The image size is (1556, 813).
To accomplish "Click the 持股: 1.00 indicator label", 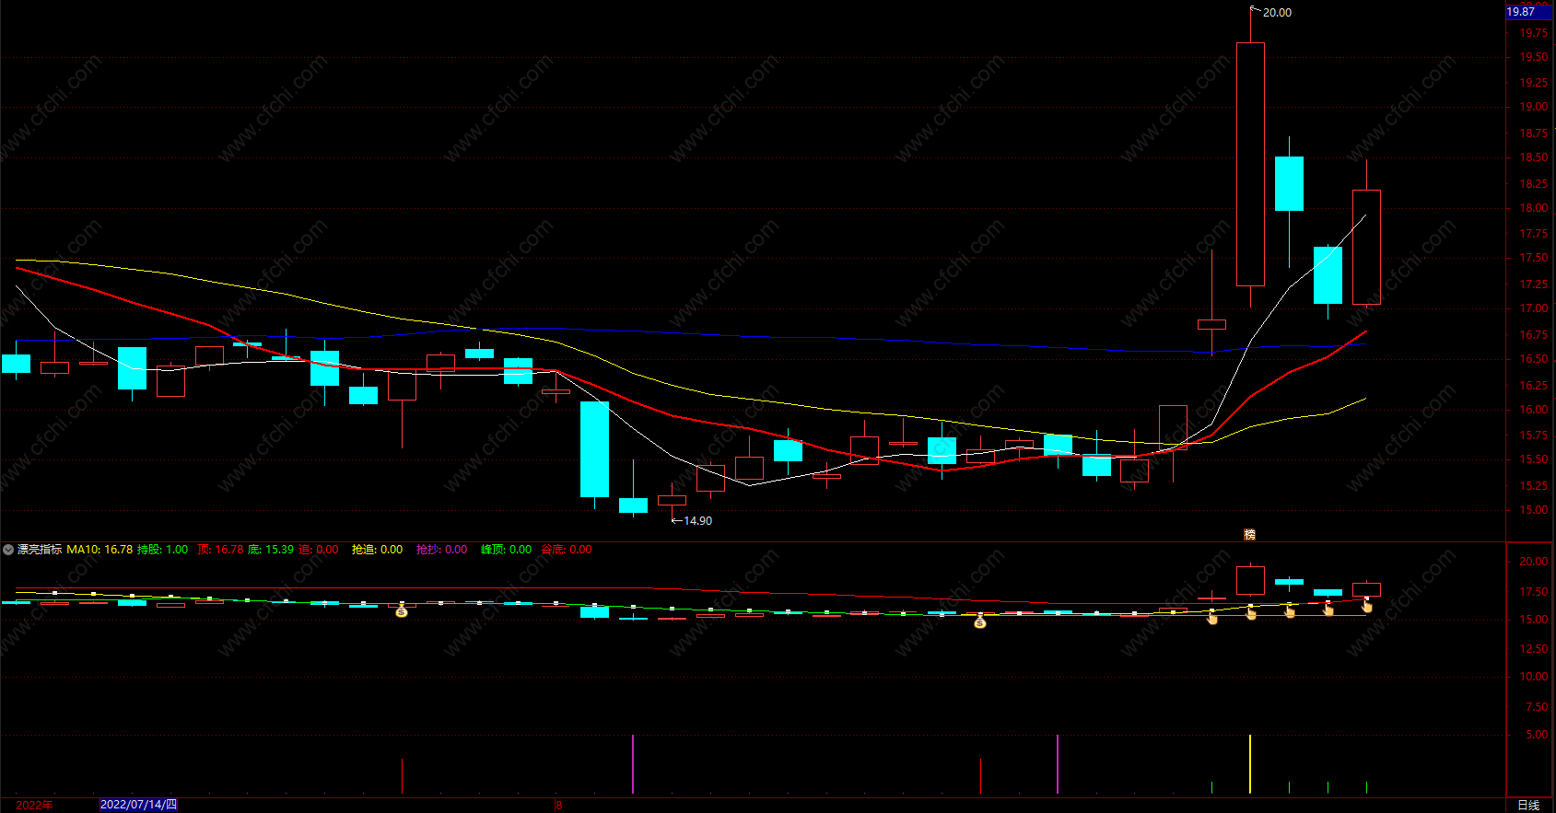I will click(162, 550).
